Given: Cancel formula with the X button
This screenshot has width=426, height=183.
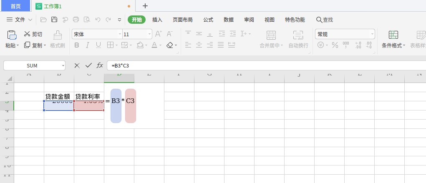Looking at the screenshot, I should pos(77,65).
